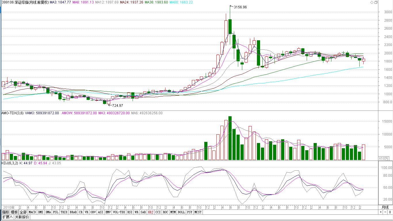Select the MCST indicator tab

pos(198,212)
